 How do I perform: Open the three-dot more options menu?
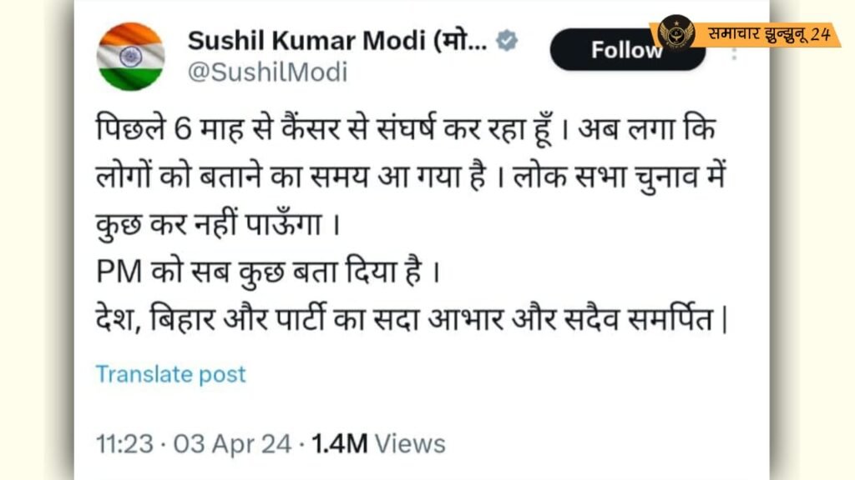734,54
